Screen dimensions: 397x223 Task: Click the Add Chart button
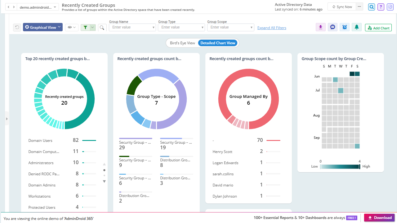[x=378, y=28]
